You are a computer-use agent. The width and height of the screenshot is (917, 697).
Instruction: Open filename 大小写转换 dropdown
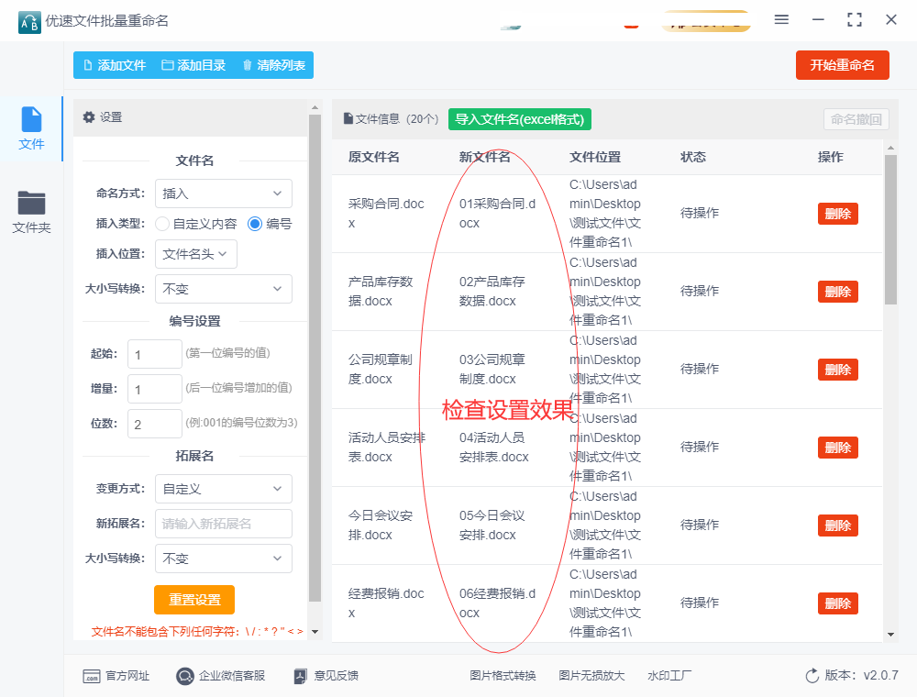(x=224, y=289)
